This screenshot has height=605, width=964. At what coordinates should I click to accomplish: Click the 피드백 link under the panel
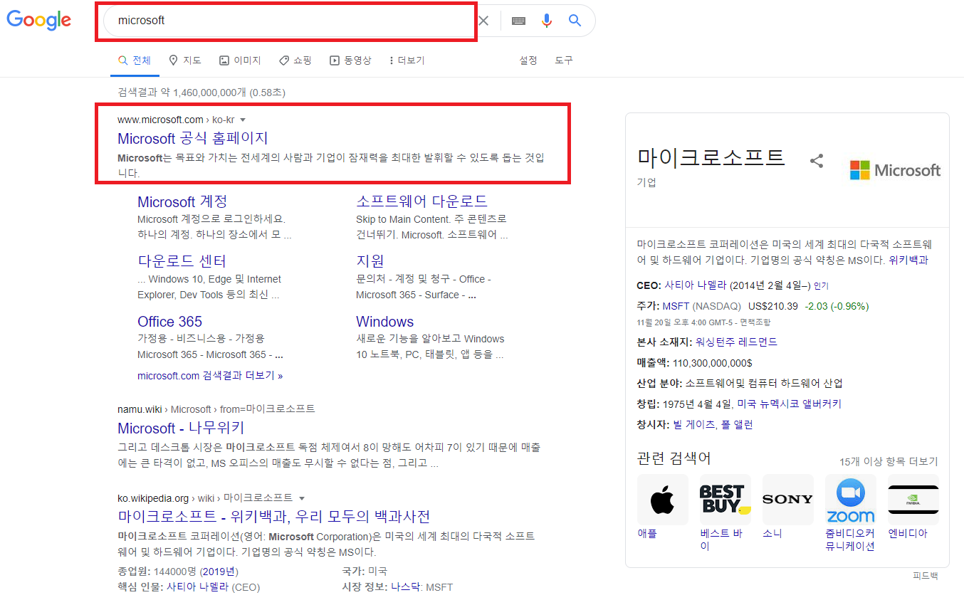click(926, 576)
